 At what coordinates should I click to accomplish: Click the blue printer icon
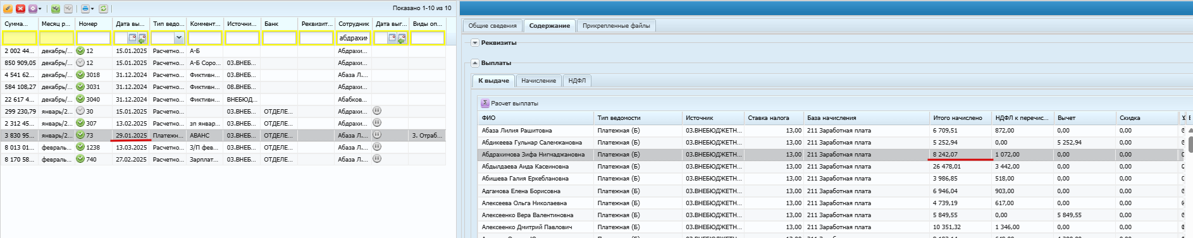(x=85, y=8)
